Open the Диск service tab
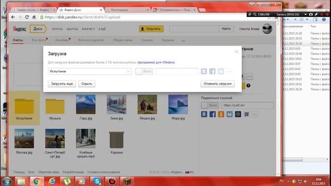Screen dimensions: 331x186 (38, 29)
